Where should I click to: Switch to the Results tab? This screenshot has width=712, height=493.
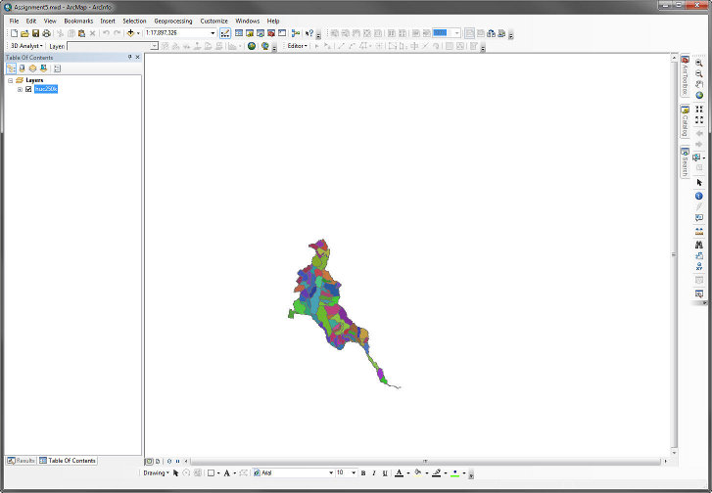(21, 461)
